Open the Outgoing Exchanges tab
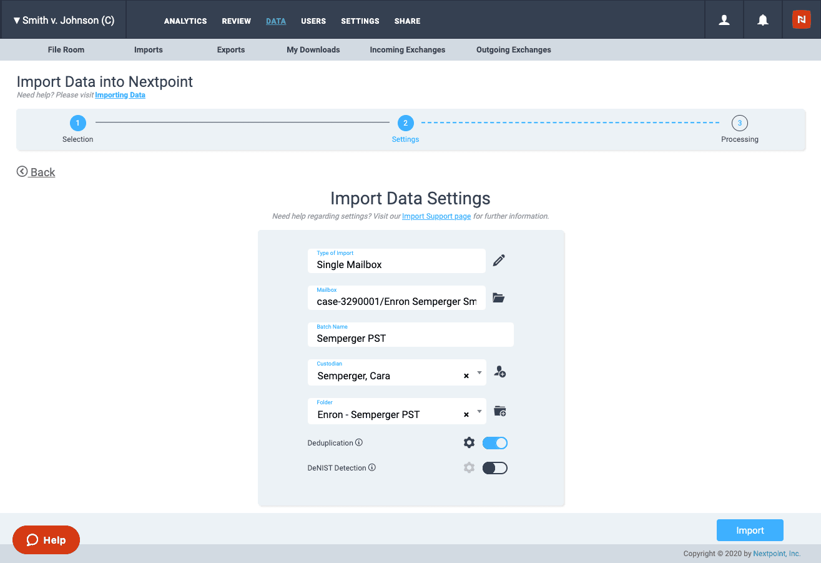The image size is (821, 563). coord(514,50)
